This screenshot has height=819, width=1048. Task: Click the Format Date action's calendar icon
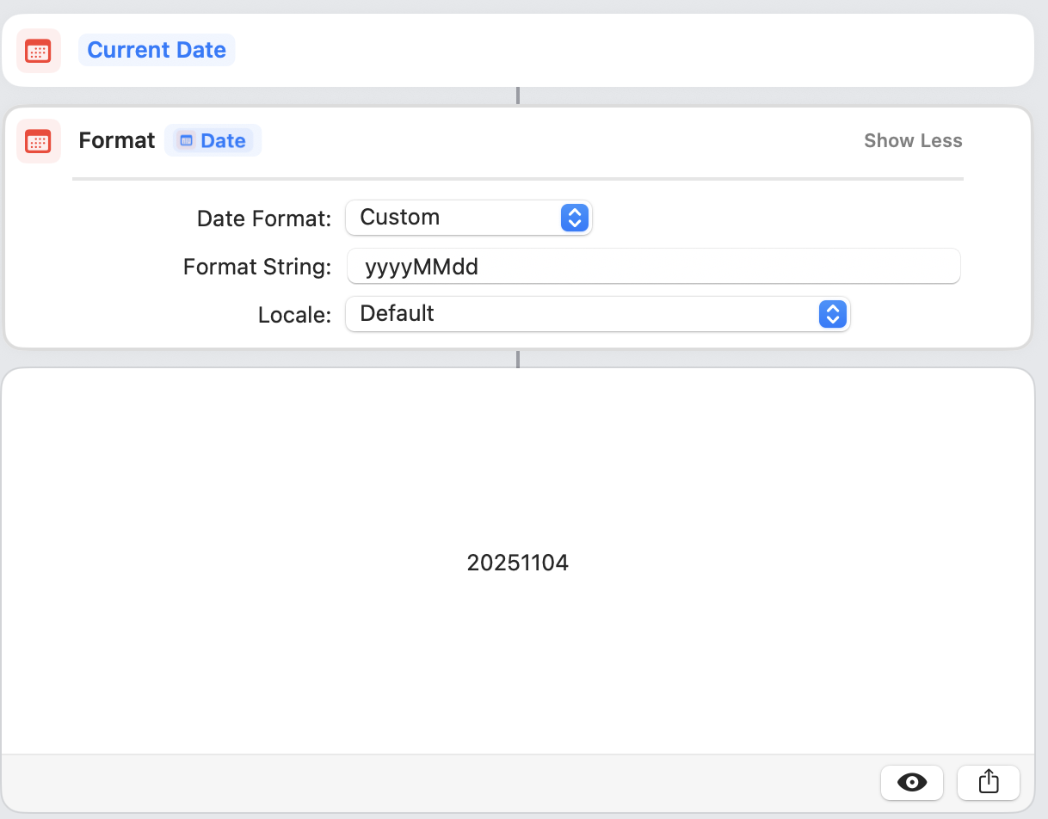[x=39, y=141]
